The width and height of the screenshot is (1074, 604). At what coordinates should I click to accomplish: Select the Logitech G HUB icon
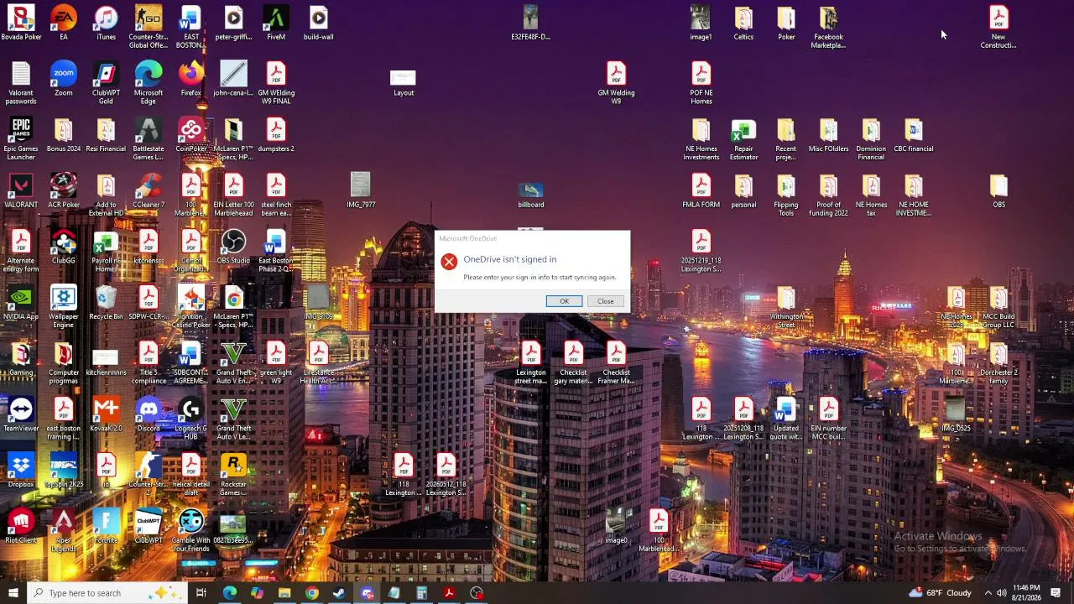[190, 419]
